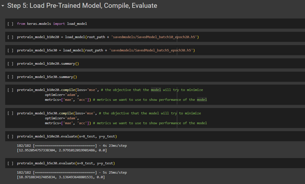This screenshot has height=184, width=305.
Task: Click the 'mse' loss argument
Action: pos(92,90)
